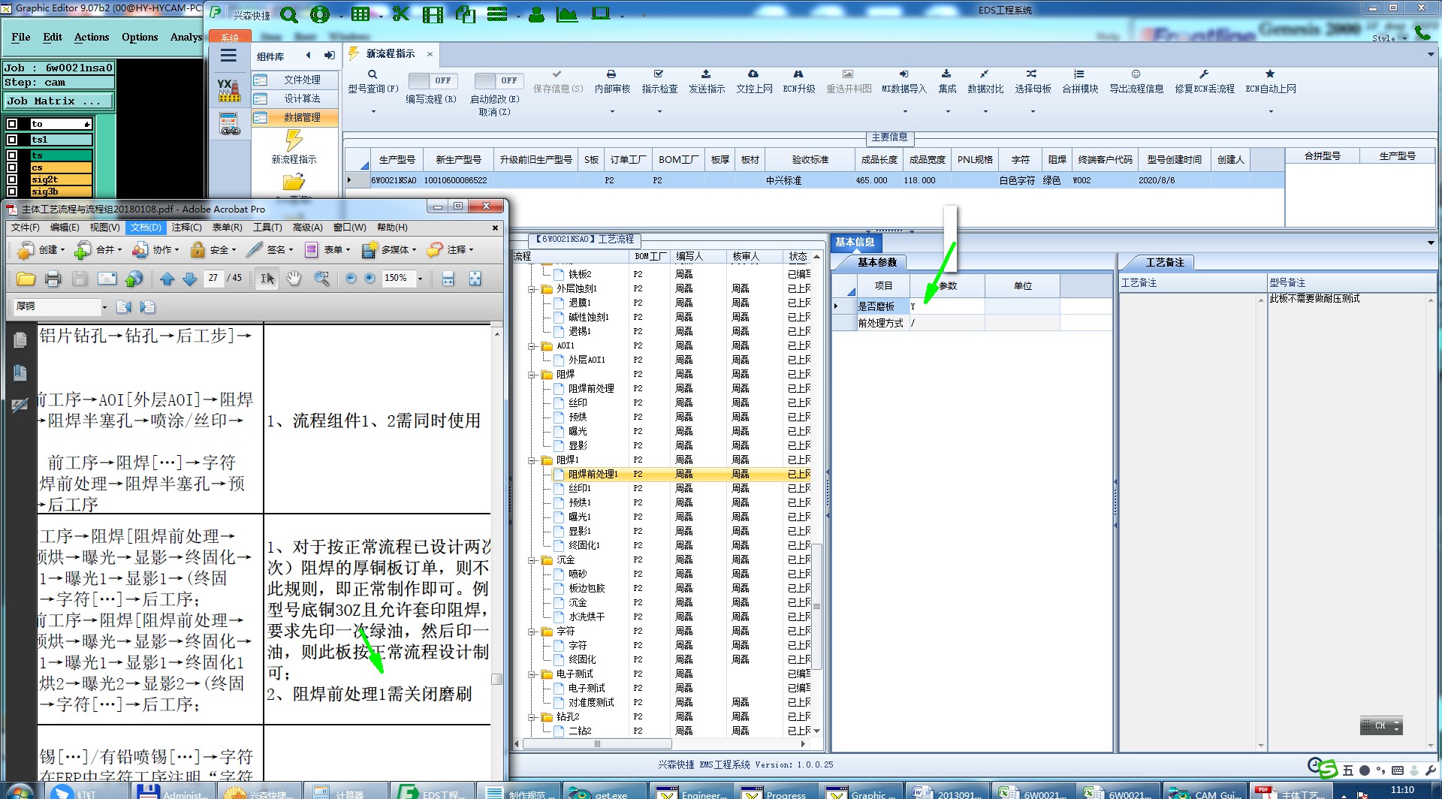Viewport: 1442px width, 799px height.
Task: Click Acrobat page number field showing 27
Action: click(x=213, y=278)
